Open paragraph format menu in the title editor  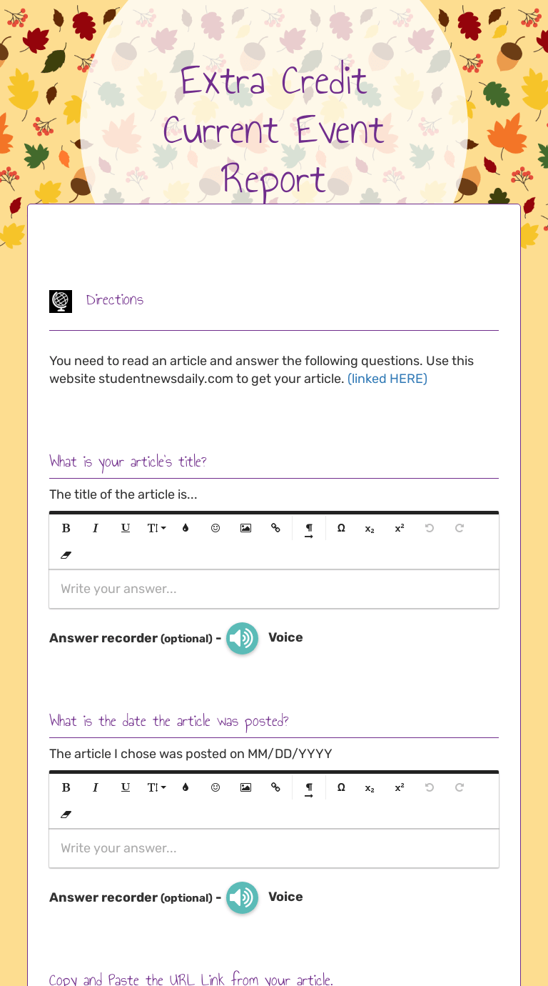309,529
